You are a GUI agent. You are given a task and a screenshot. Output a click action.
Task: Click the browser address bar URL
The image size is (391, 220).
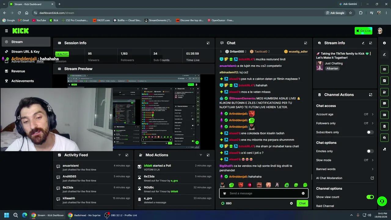(57, 13)
